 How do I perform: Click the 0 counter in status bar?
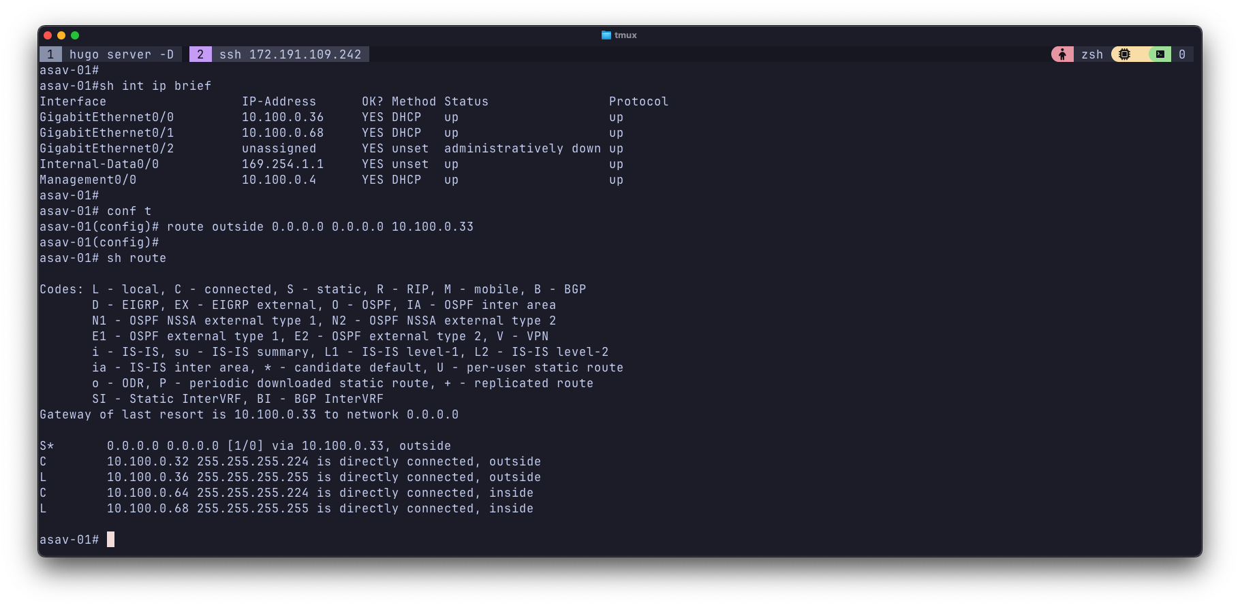click(x=1182, y=54)
